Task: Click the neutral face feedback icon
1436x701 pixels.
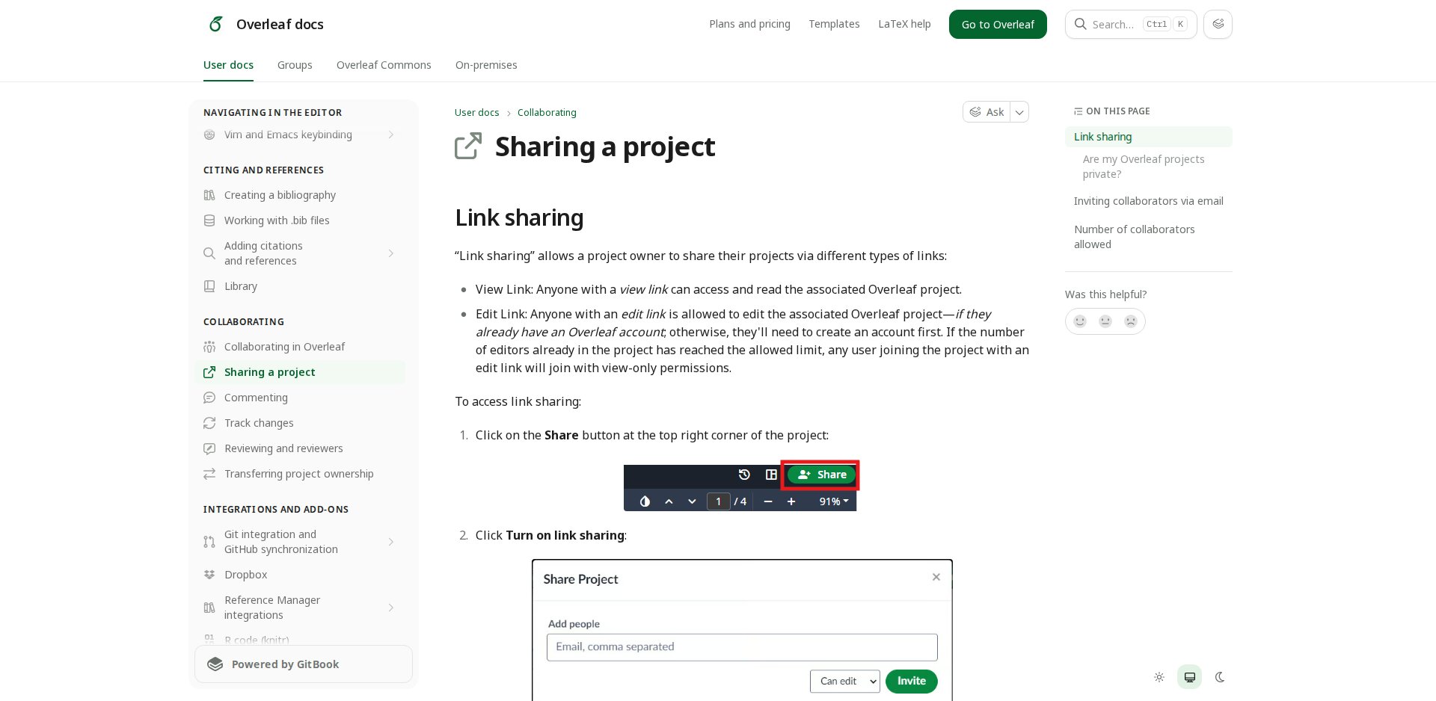Action: (x=1105, y=321)
